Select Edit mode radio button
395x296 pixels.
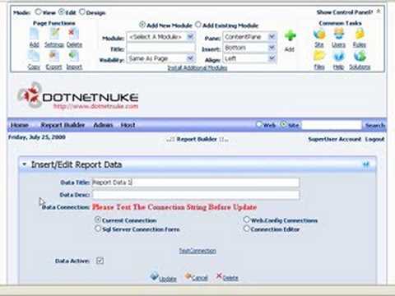coord(62,12)
